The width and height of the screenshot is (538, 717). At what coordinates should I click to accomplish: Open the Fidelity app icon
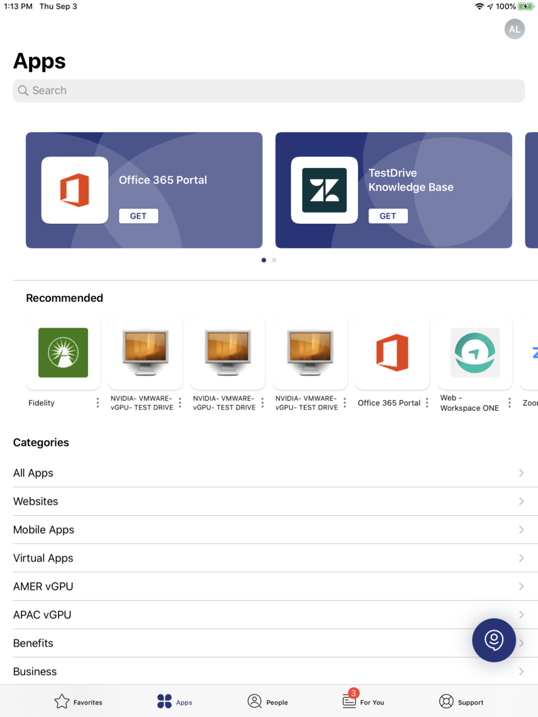63,353
